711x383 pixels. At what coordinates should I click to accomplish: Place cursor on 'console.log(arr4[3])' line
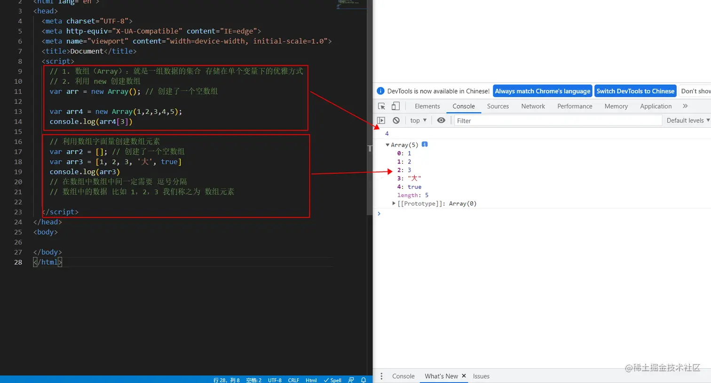[x=91, y=122]
